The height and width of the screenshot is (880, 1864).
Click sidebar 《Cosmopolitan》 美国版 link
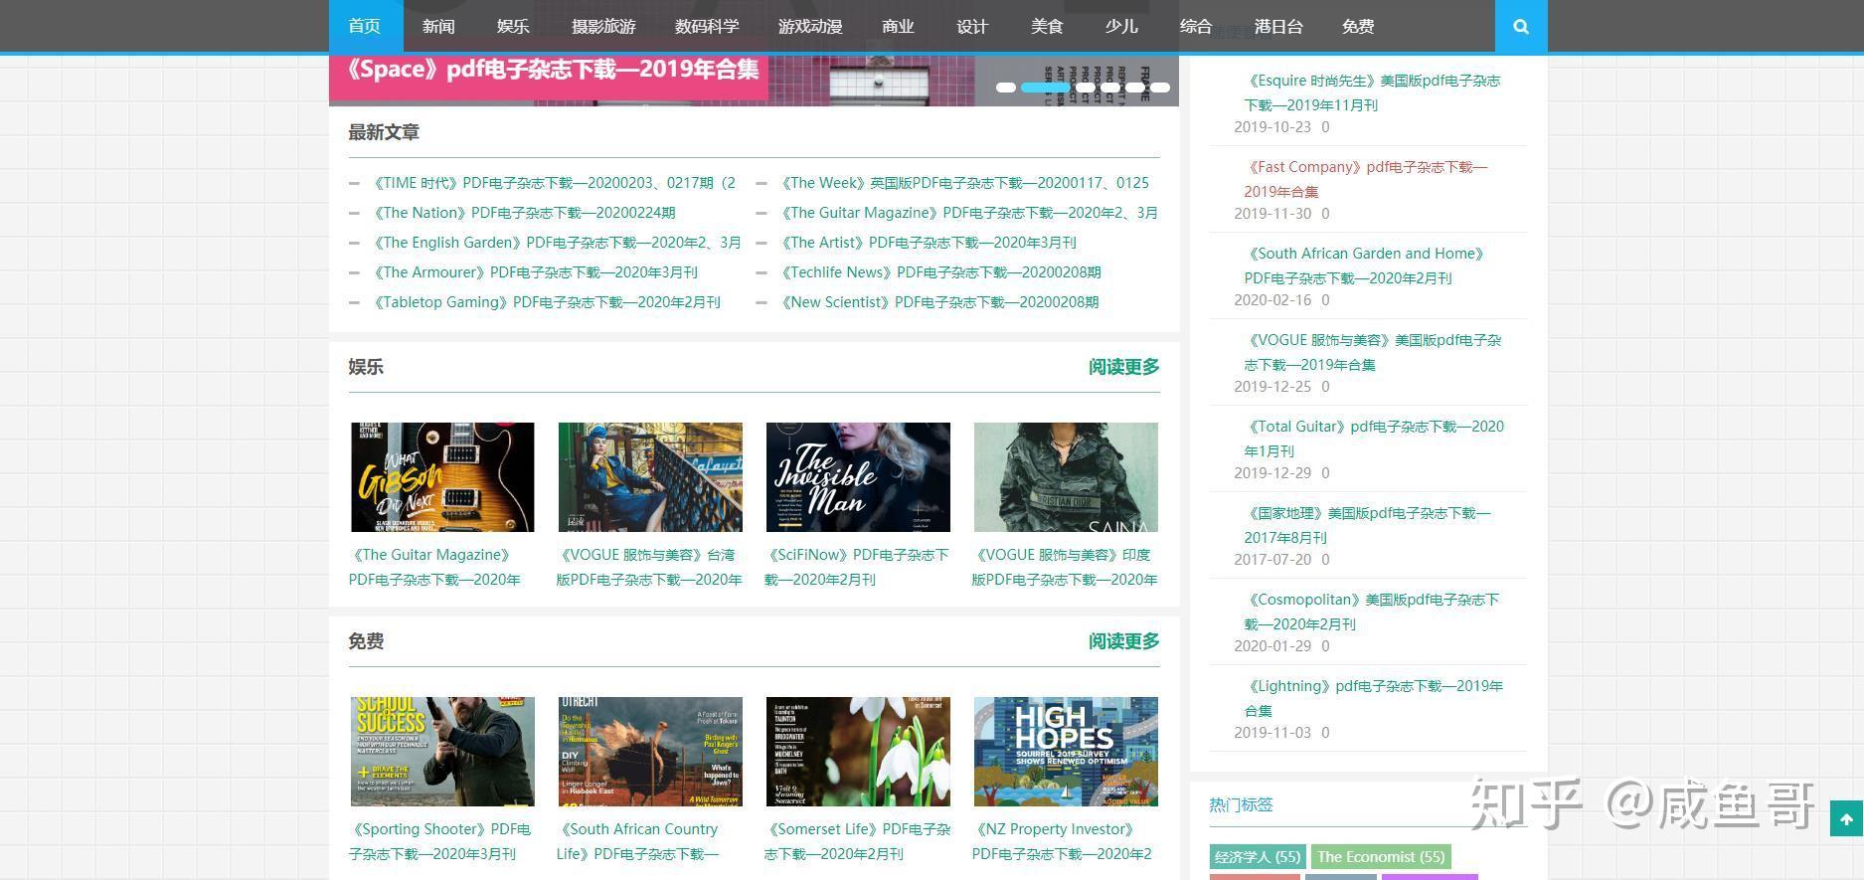coord(1372,612)
